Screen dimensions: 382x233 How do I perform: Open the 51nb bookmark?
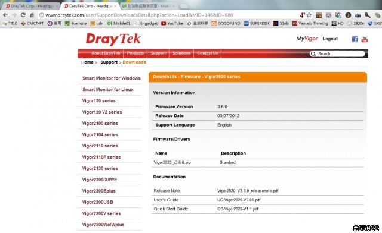click(x=281, y=23)
